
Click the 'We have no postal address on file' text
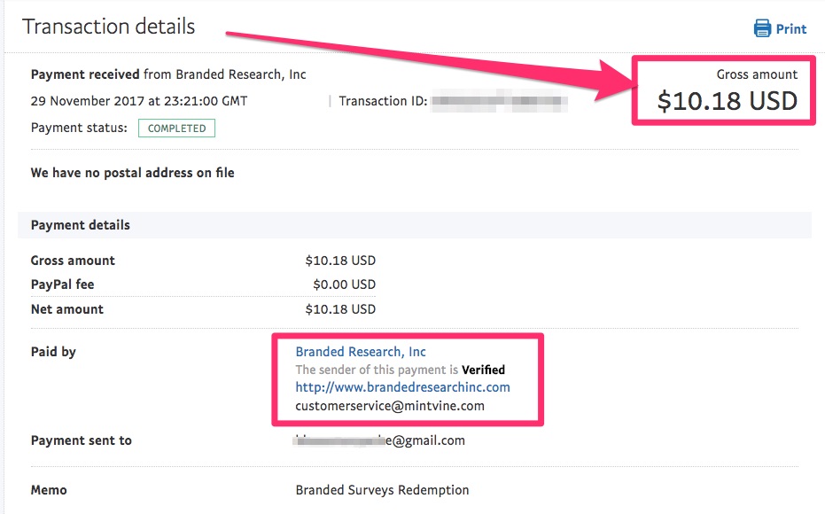pyautogui.click(x=133, y=173)
